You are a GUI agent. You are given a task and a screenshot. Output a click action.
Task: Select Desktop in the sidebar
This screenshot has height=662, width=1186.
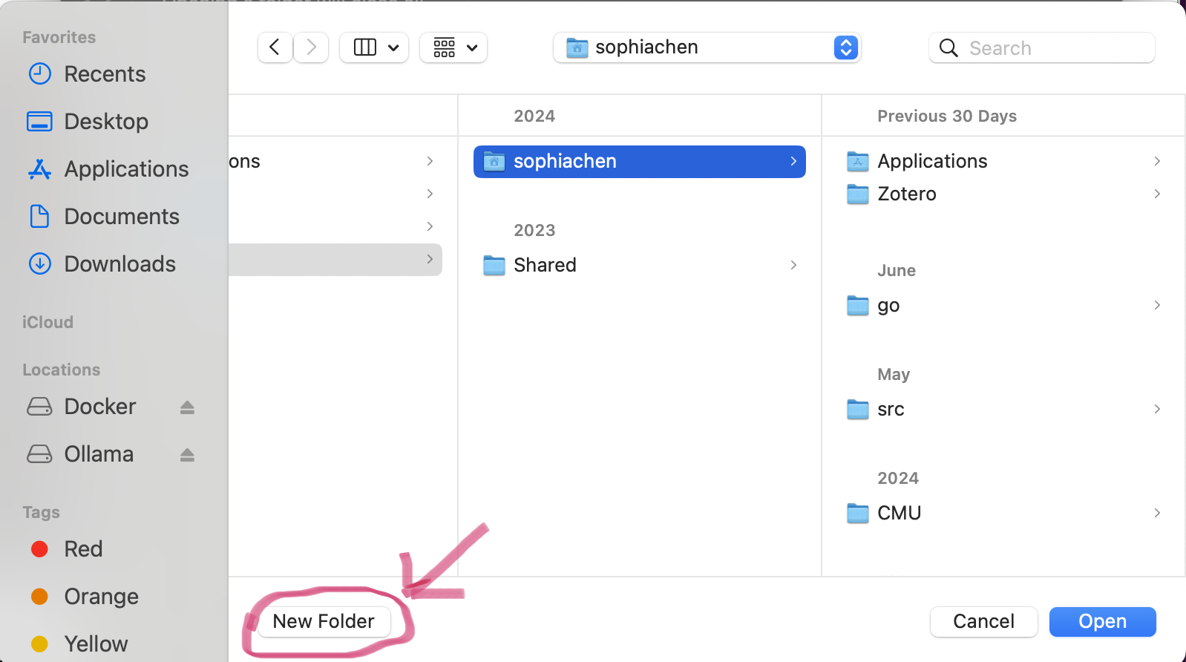[106, 122]
